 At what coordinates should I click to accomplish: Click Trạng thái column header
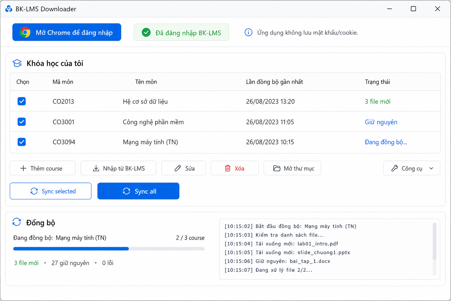coord(378,82)
